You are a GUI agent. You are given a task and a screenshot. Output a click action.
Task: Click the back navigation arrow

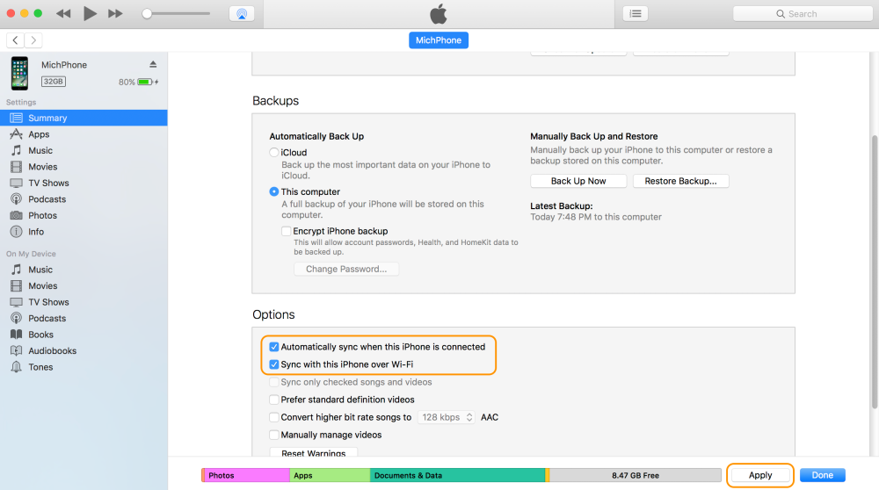[x=15, y=40]
